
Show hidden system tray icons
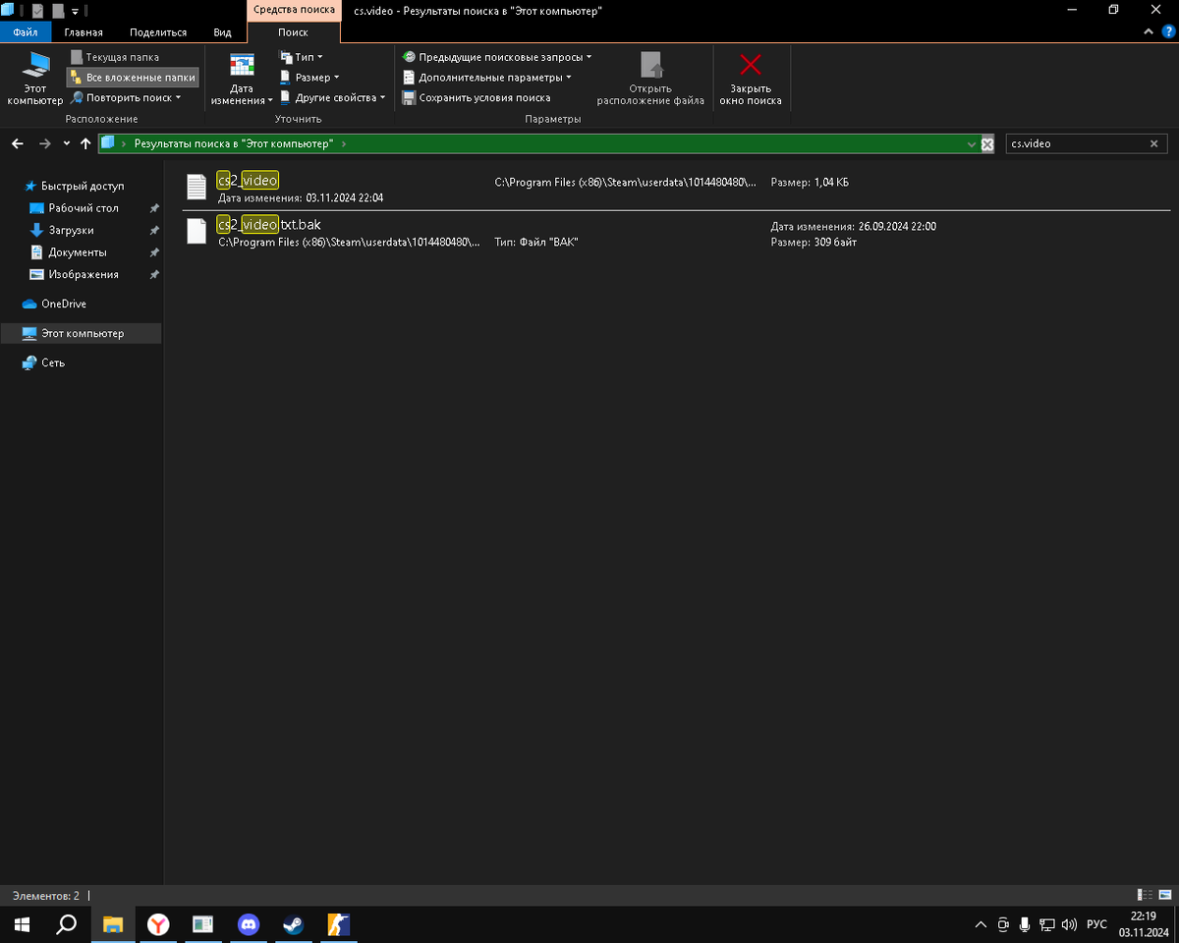981,924
